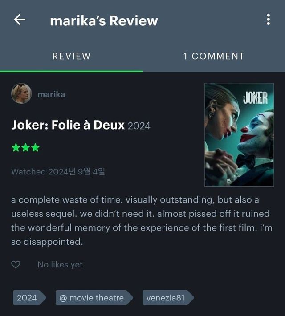
Task: Click the first green rating star
Action: coord(16,147)
